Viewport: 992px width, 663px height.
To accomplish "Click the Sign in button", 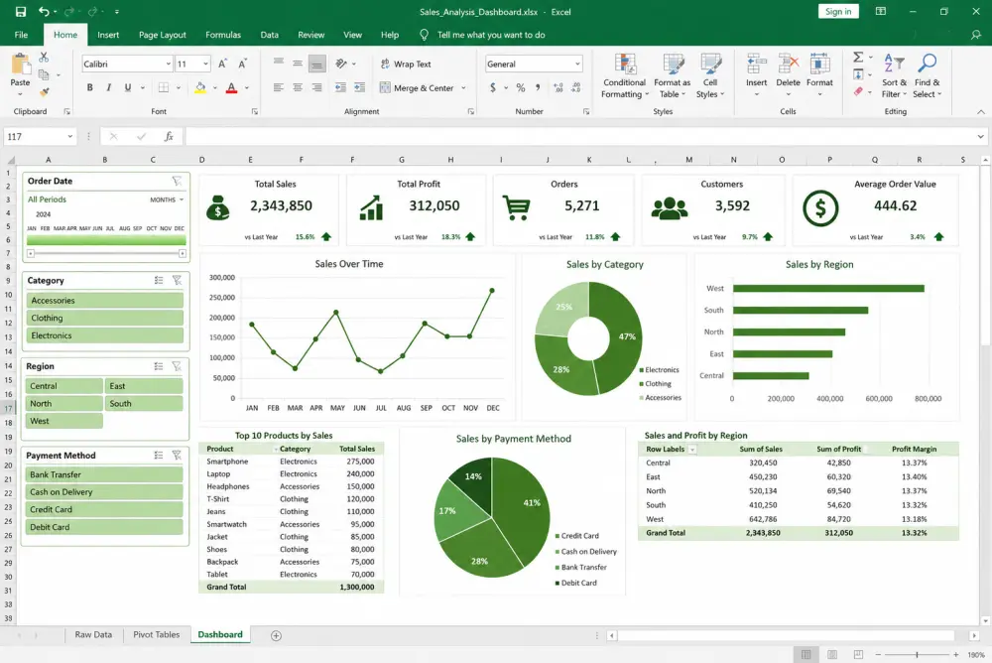I will coord(838,11).
